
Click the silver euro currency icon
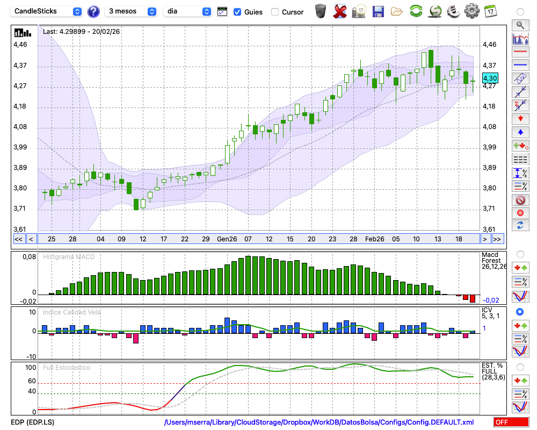454,11
